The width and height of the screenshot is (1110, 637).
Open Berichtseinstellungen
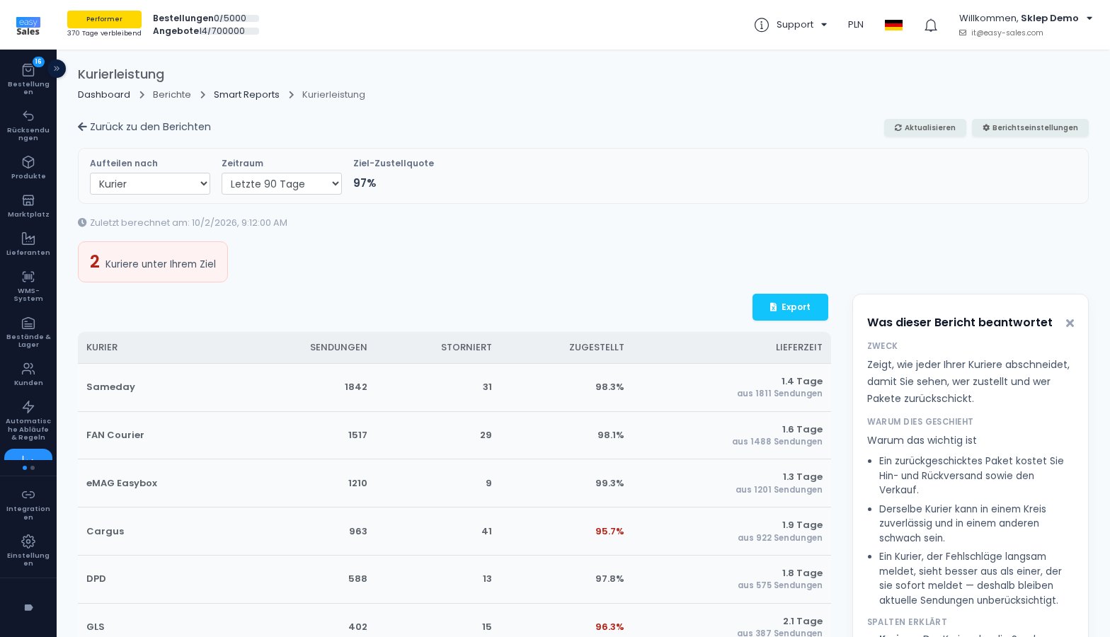1030,128
